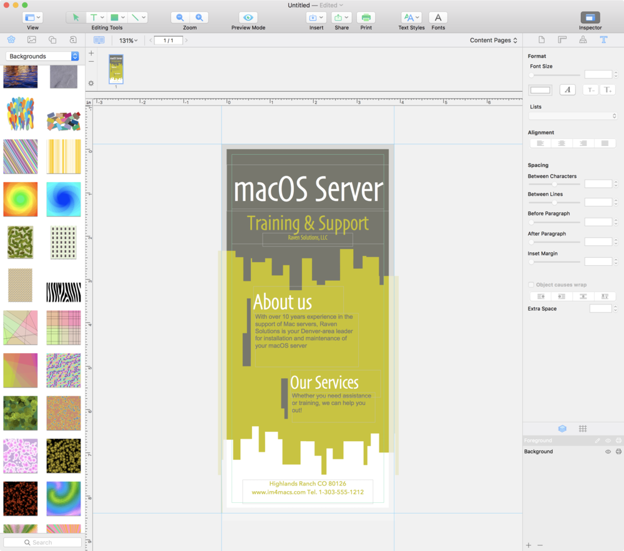Show the grid panel icon
Image resolution: width=624 pixels, height=551 pixels.
click(583, 429)
